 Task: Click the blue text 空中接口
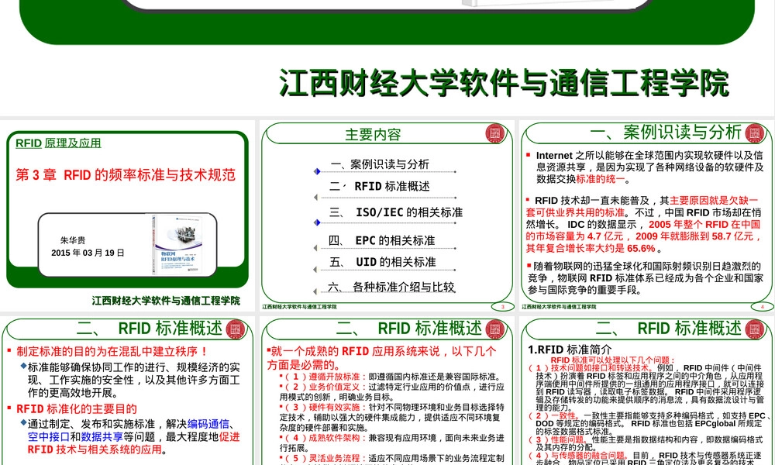pyautogui.click(x=48, y=437)
